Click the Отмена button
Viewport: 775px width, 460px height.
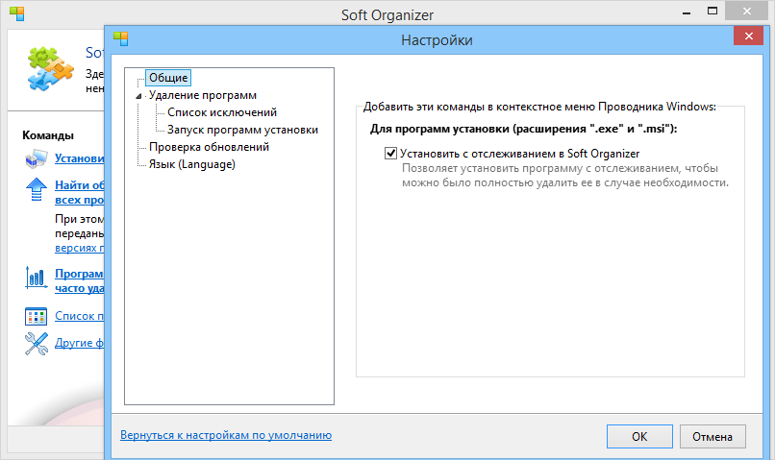pos(712,436)
